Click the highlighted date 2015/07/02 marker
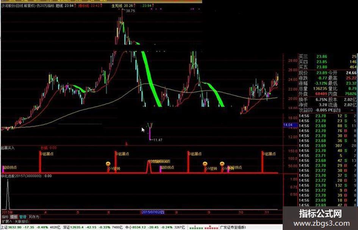358x230 pixels. 153,212
